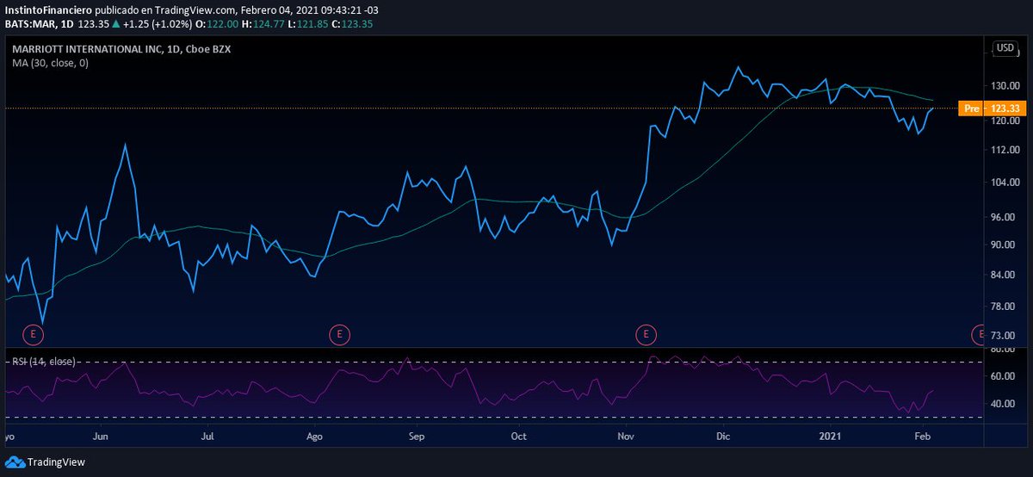Select the orange Pre 123.33 price label
Viewport: 1033px width, 477px height.
[994, 108]
